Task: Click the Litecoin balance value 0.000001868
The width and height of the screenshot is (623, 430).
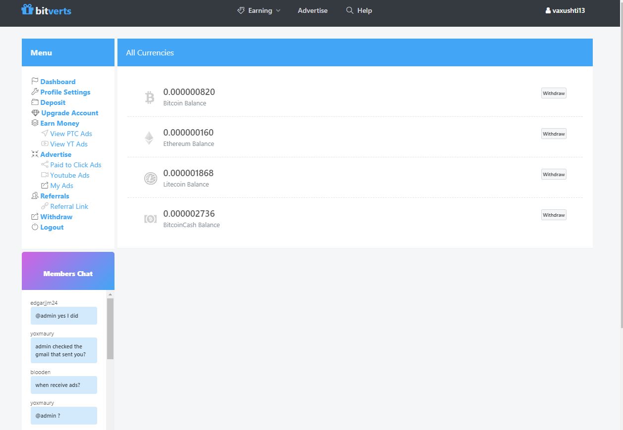Action: pos(189,173)
